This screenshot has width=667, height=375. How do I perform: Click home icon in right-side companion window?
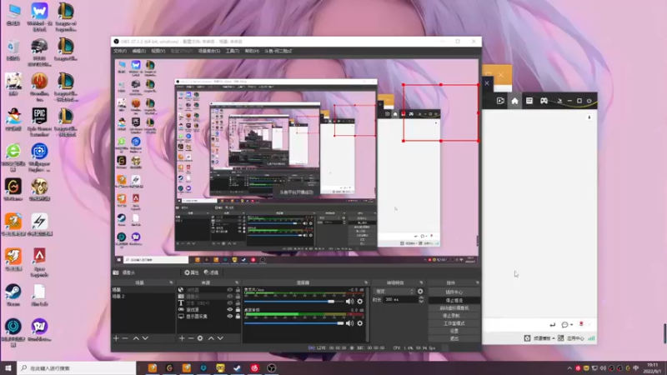tap(514, 101)
